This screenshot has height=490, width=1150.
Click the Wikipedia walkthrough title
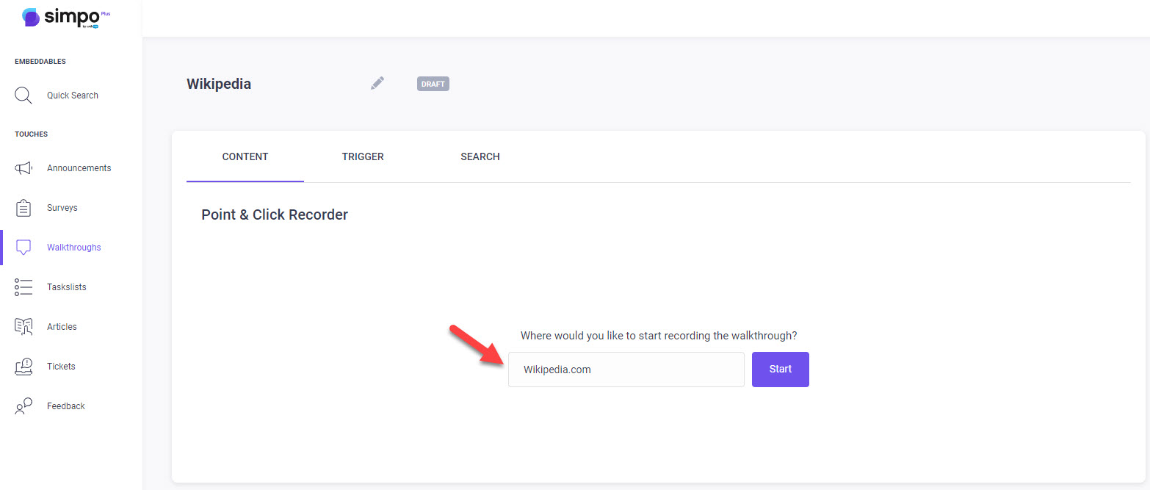tap(219, 84)
